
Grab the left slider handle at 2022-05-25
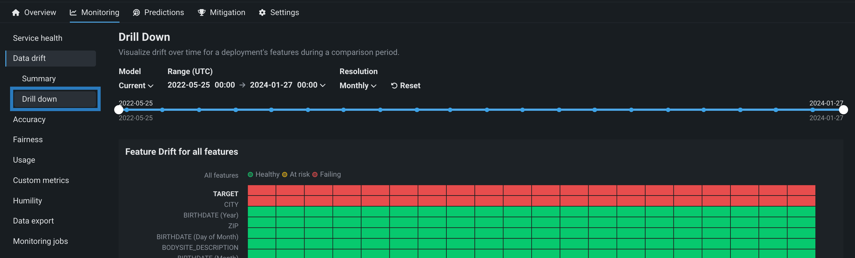119,110
